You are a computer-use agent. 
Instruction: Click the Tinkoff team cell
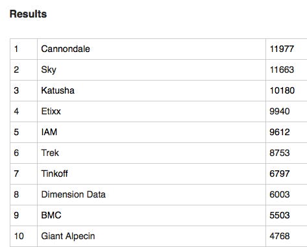click(x=151, y=174)
